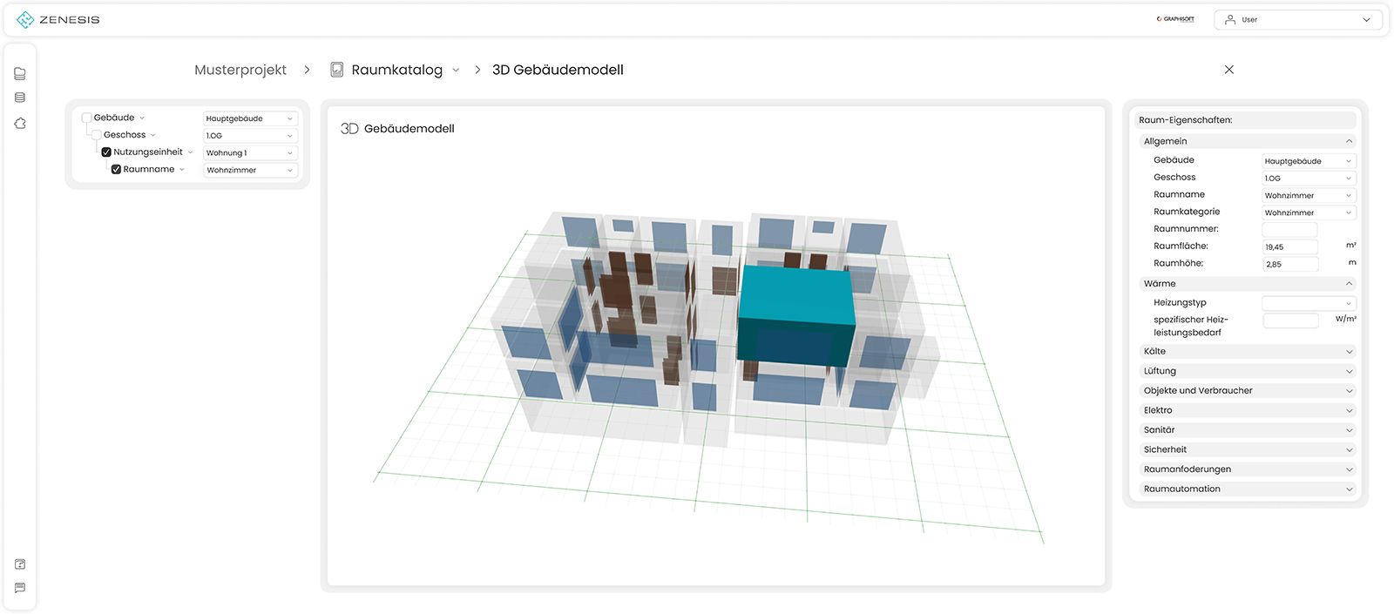Expand Objekte und Verbraucher section
The width and height of the screenshot is (1394, 614).
[1247, 391]
